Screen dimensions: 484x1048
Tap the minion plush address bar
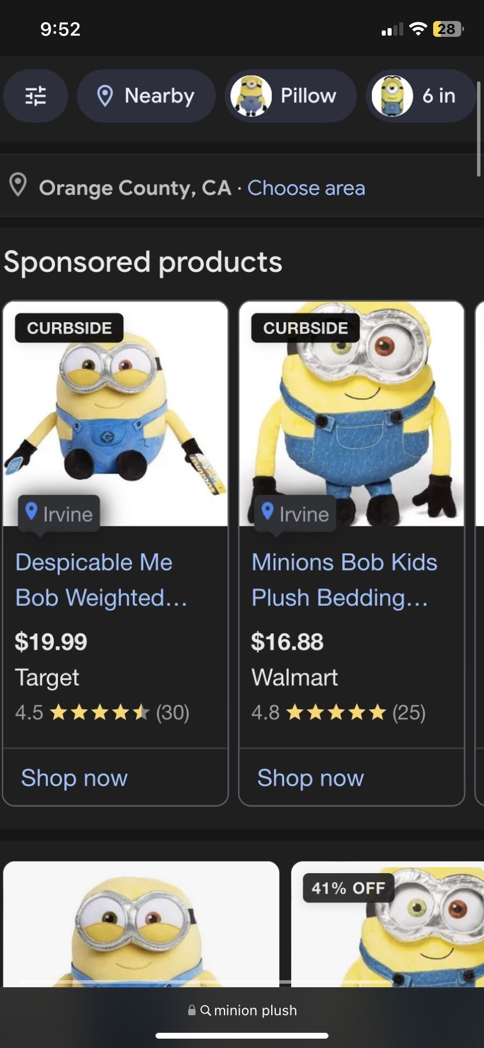242,1010
